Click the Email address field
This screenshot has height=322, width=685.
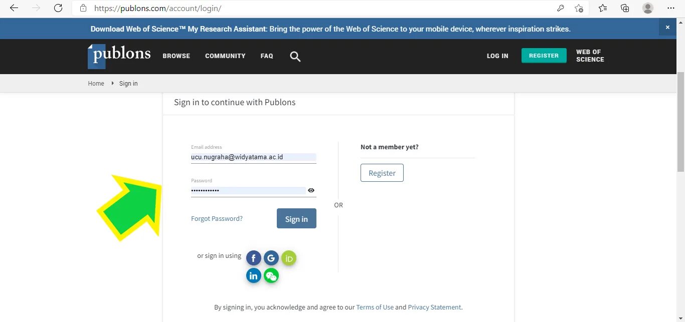point(253,157)
